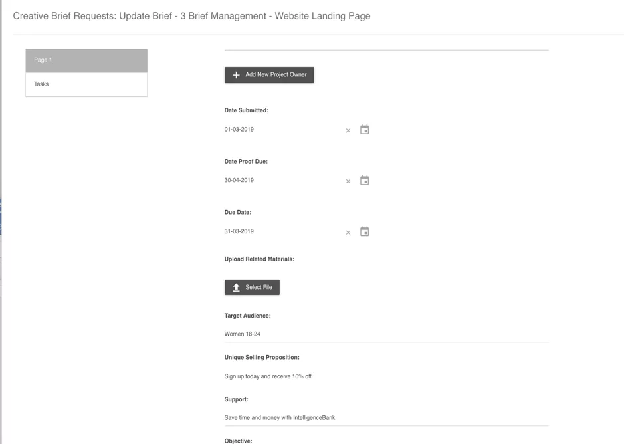The height and width of the screenshot is (444, 624).
Task: Open calendar picker for Date Proof Due
Action: pos(365,180)
